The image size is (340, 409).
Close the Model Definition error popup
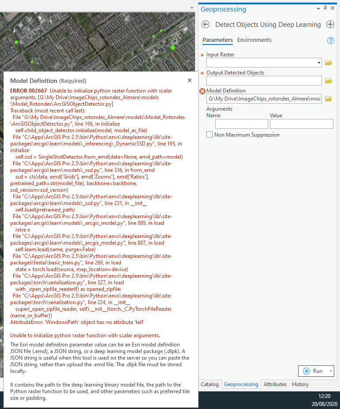(190, 80)
